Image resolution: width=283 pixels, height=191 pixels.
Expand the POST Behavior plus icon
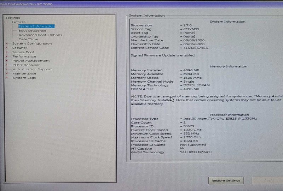pos(7,65)
